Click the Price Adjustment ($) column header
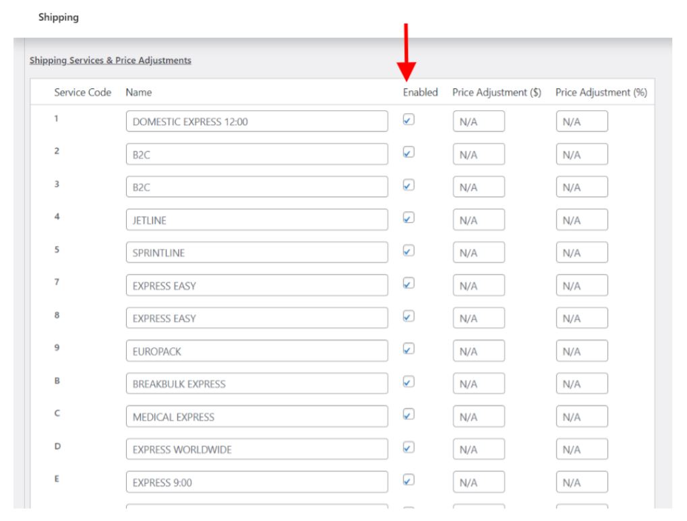 pos(497,92)
